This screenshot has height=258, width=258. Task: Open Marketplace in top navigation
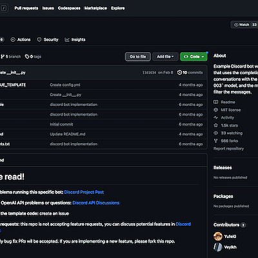(x=95, y=8)
